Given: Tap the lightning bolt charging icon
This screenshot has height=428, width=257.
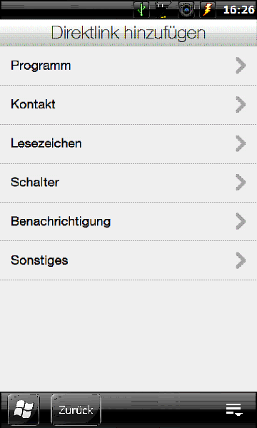Looking at the screenshot, I should [208, 9].
